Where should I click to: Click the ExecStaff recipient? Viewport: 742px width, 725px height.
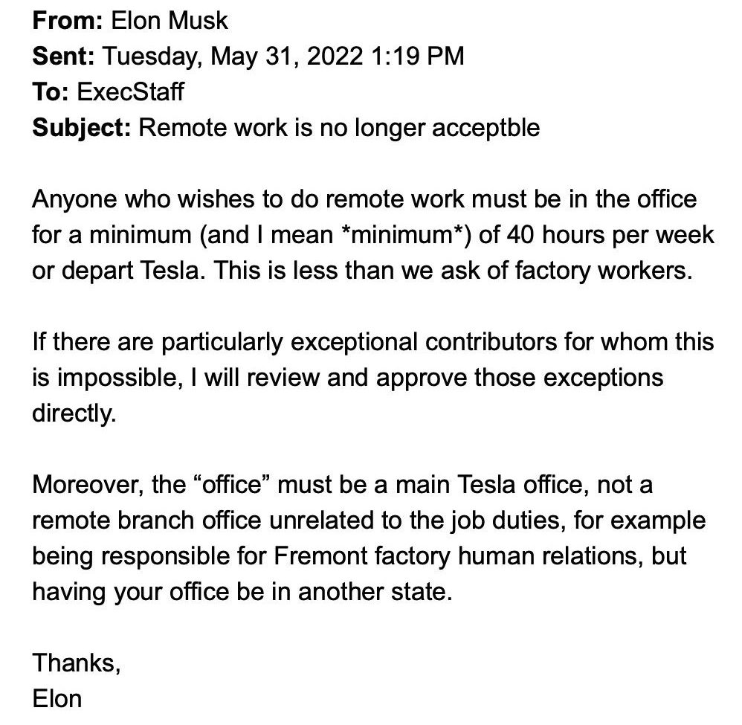[x=129, y=92]
